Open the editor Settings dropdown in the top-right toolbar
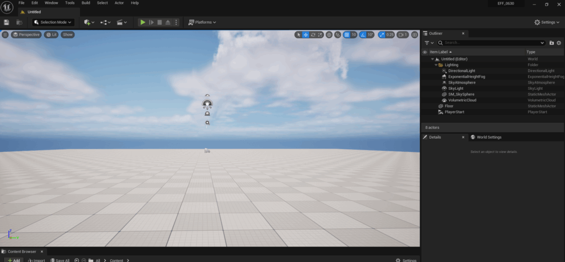 coord(547,22)
